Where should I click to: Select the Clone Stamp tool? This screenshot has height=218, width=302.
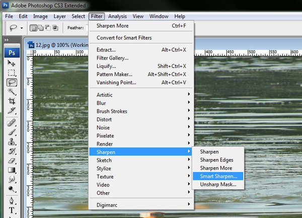click(x=12, y=142)
